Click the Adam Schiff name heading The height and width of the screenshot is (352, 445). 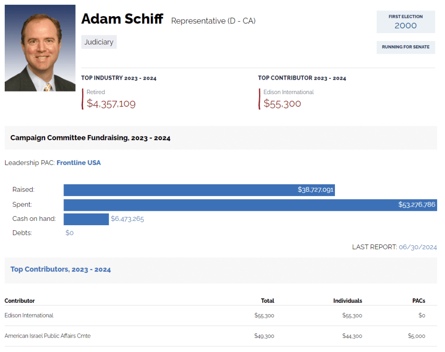coord(122,19)
